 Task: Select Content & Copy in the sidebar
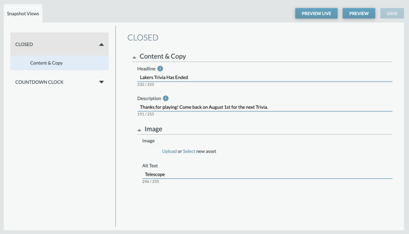click(x=60, y=63)
